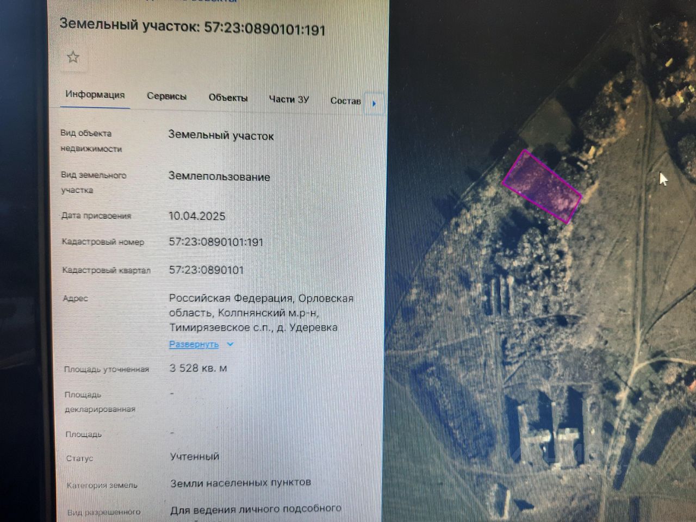Click the panel heading Земельный участок: 57:23:0890101:191
The height and width of the screenshot is (522, 696).
192,27
